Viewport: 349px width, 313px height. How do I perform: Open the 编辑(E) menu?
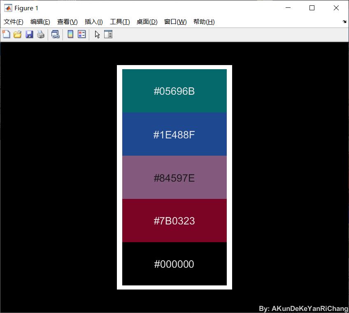[40, 22]
